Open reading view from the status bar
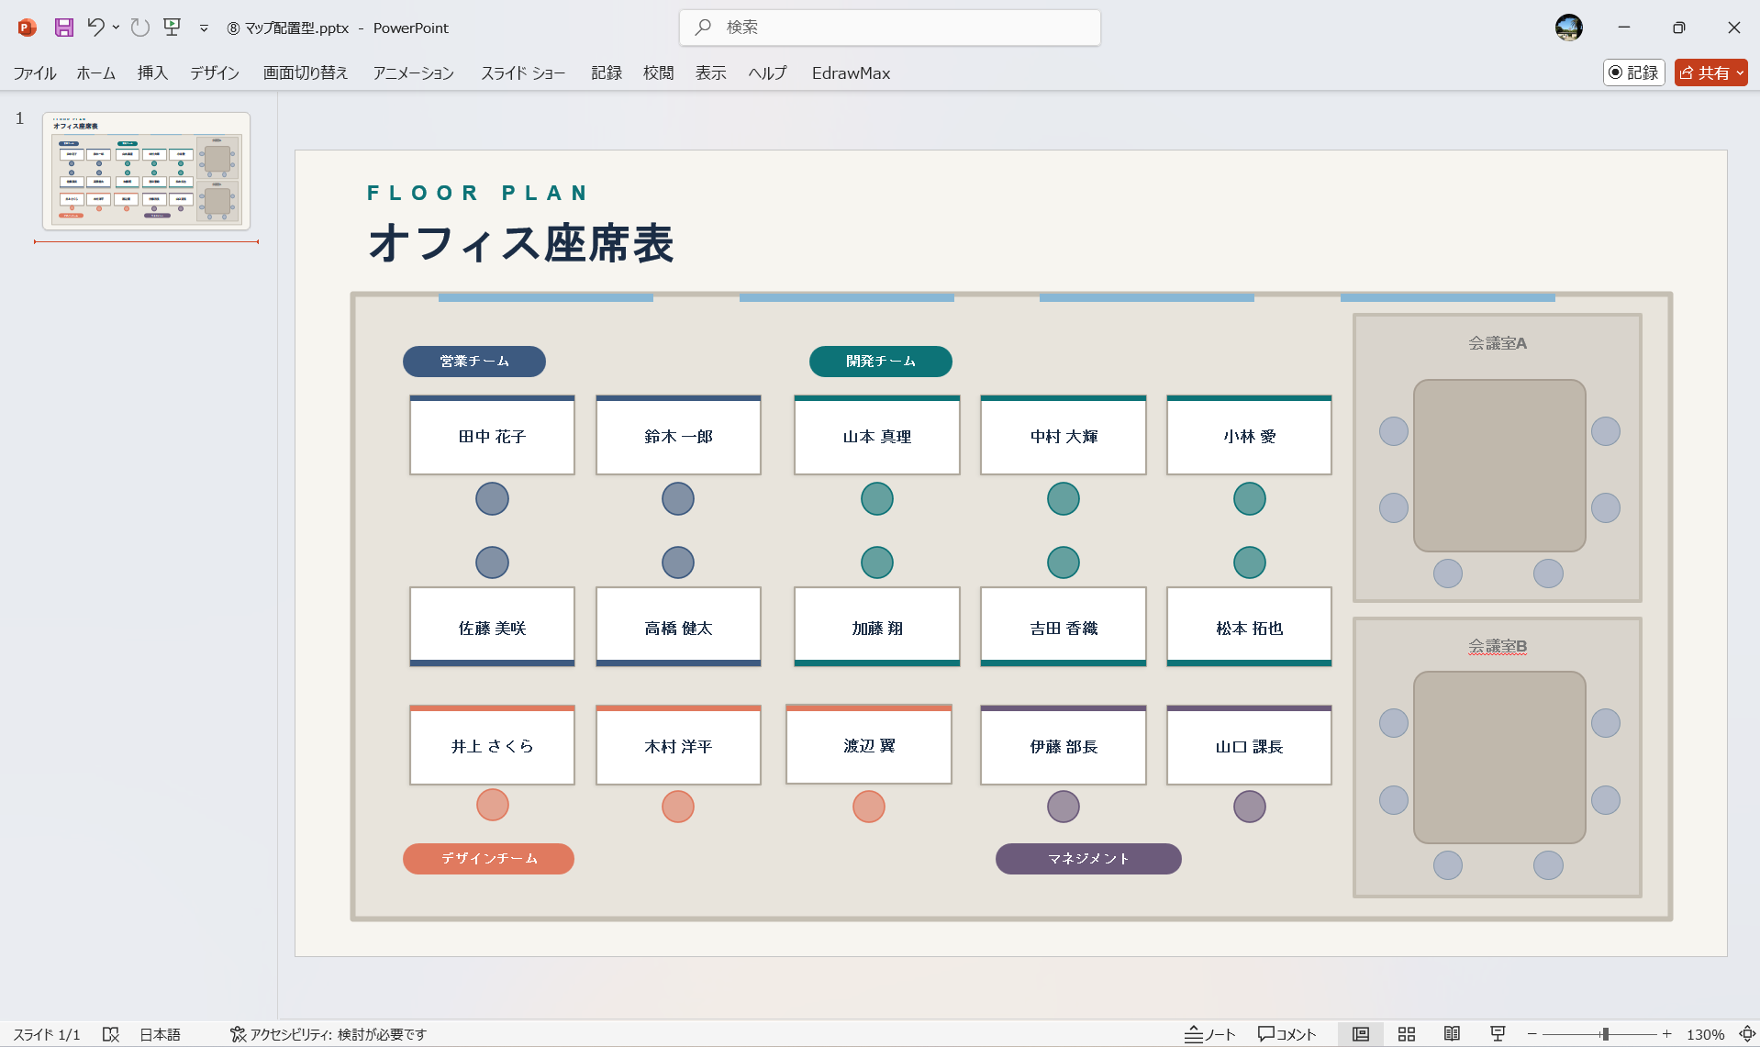Screen dimensions: 1760x1047 coord(1453,1033)
